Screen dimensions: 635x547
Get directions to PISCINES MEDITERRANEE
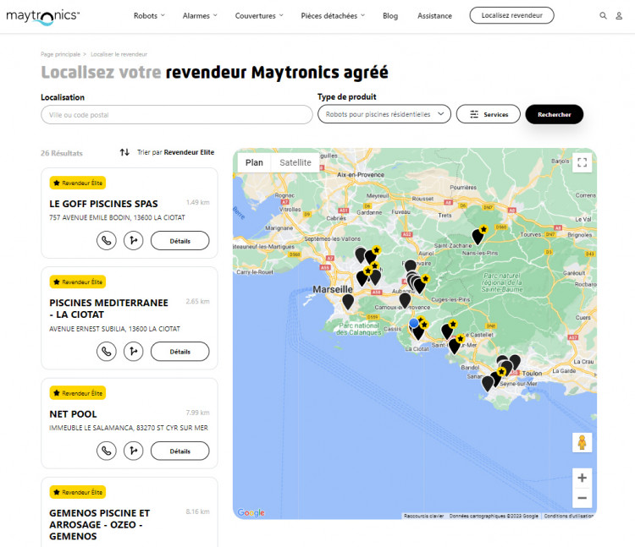point(133,352)
